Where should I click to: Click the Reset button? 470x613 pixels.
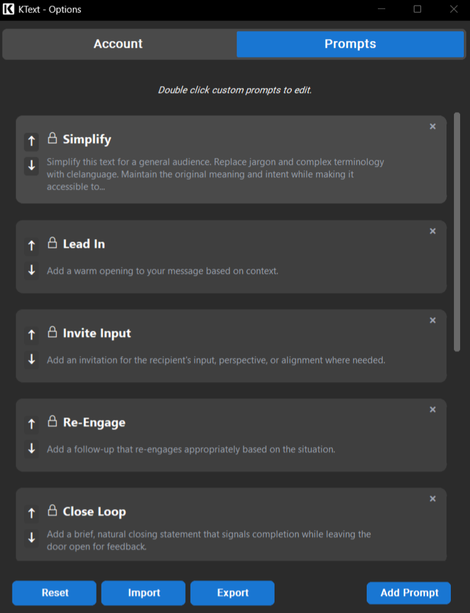pyautogui.click(x=54, y=593)
